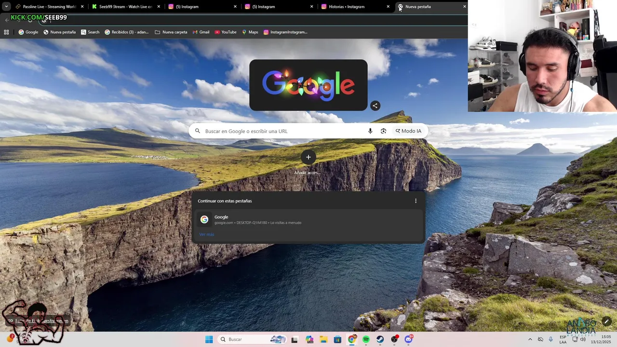Open the Google entry from DESKTOP-Q1IM1B0
Image resolution: width=617 pixels, height=347 pixels.
(x=308, y=220)
